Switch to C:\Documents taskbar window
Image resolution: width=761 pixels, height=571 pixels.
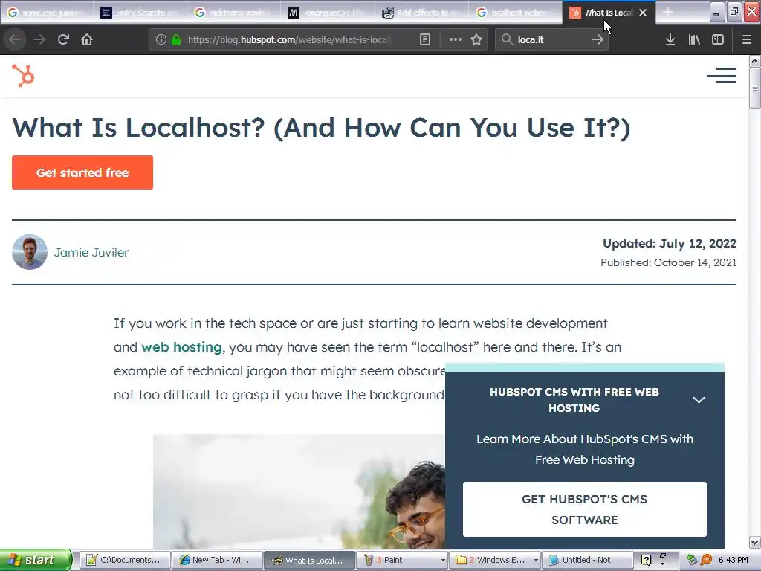click(x=125, y=560)
